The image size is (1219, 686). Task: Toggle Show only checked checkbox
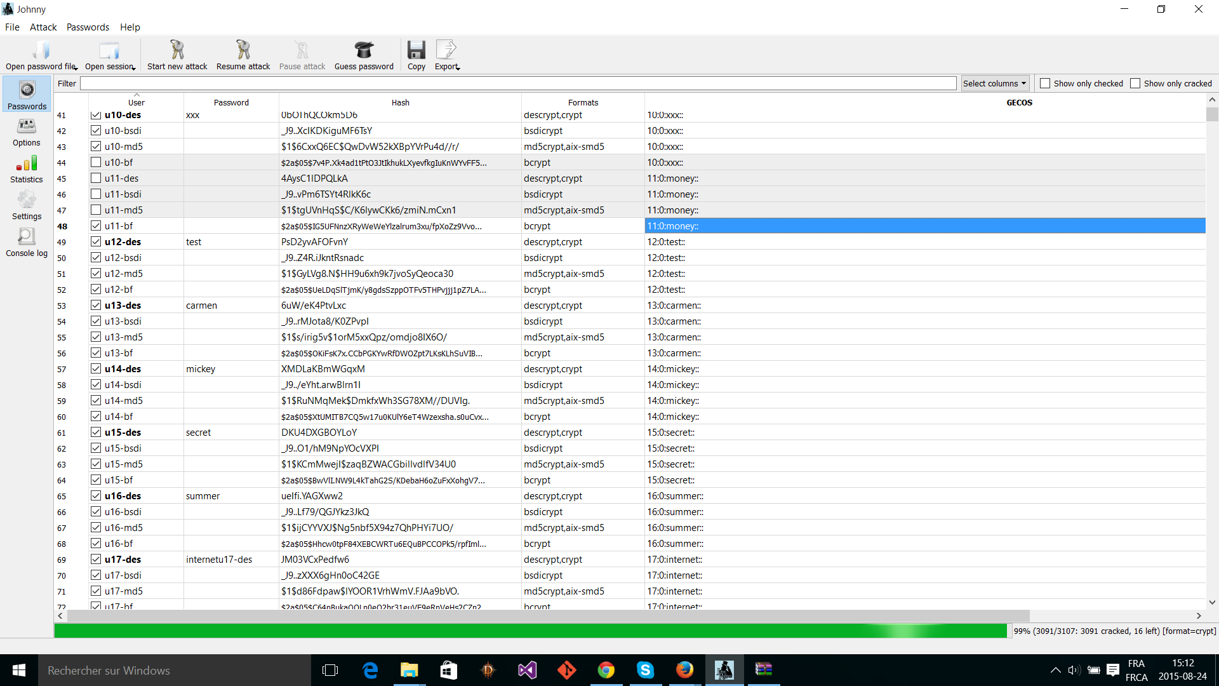click(x=1045, y=83)
